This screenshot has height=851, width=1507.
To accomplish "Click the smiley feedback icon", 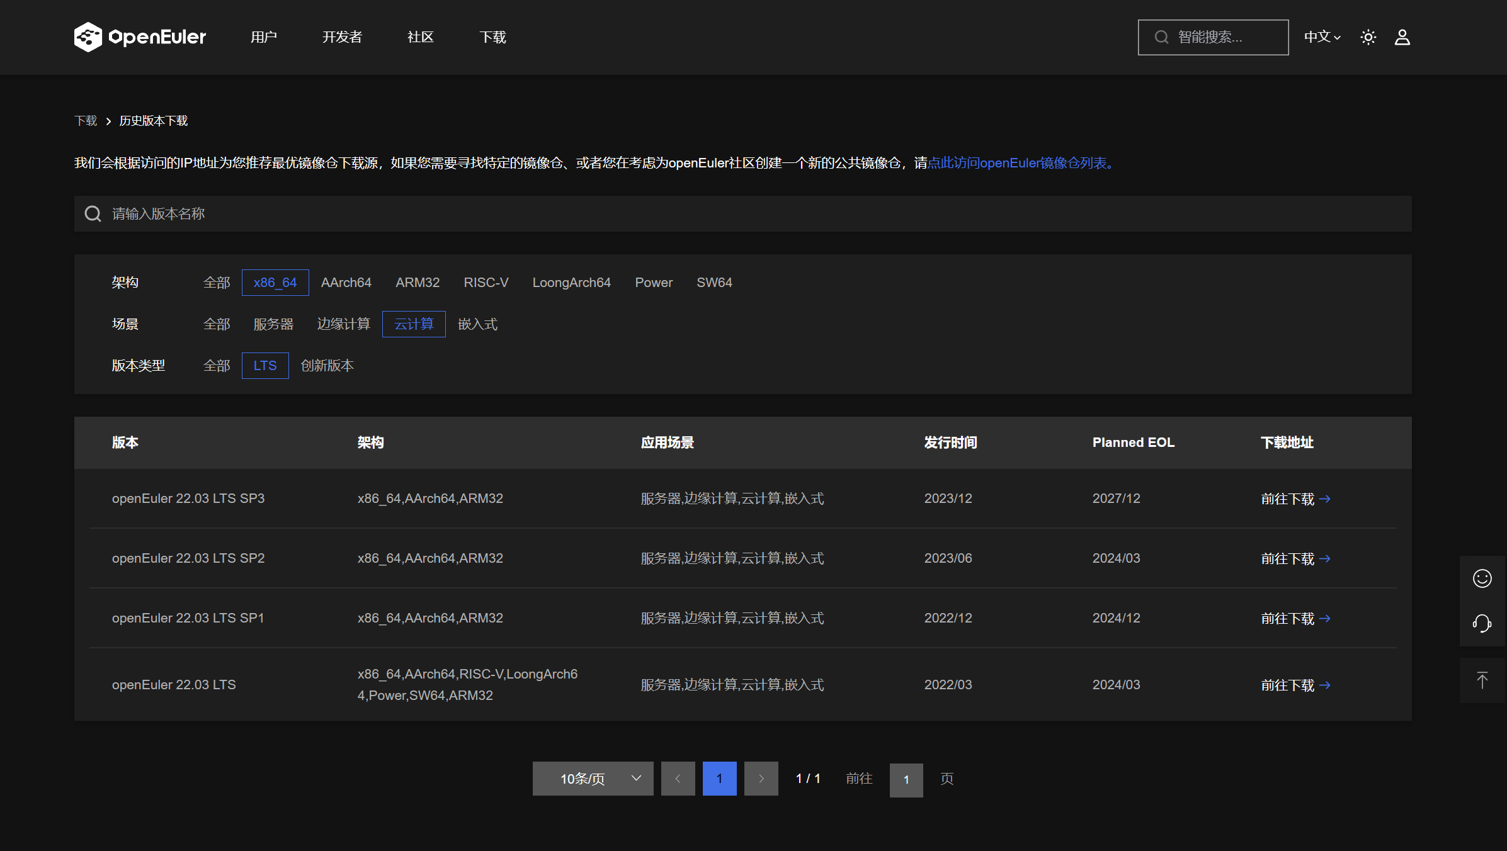I will (1482, 578).
